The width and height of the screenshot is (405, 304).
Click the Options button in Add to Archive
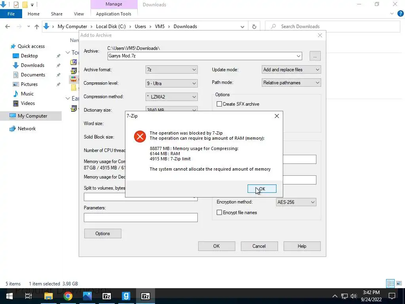click(102, 234)
